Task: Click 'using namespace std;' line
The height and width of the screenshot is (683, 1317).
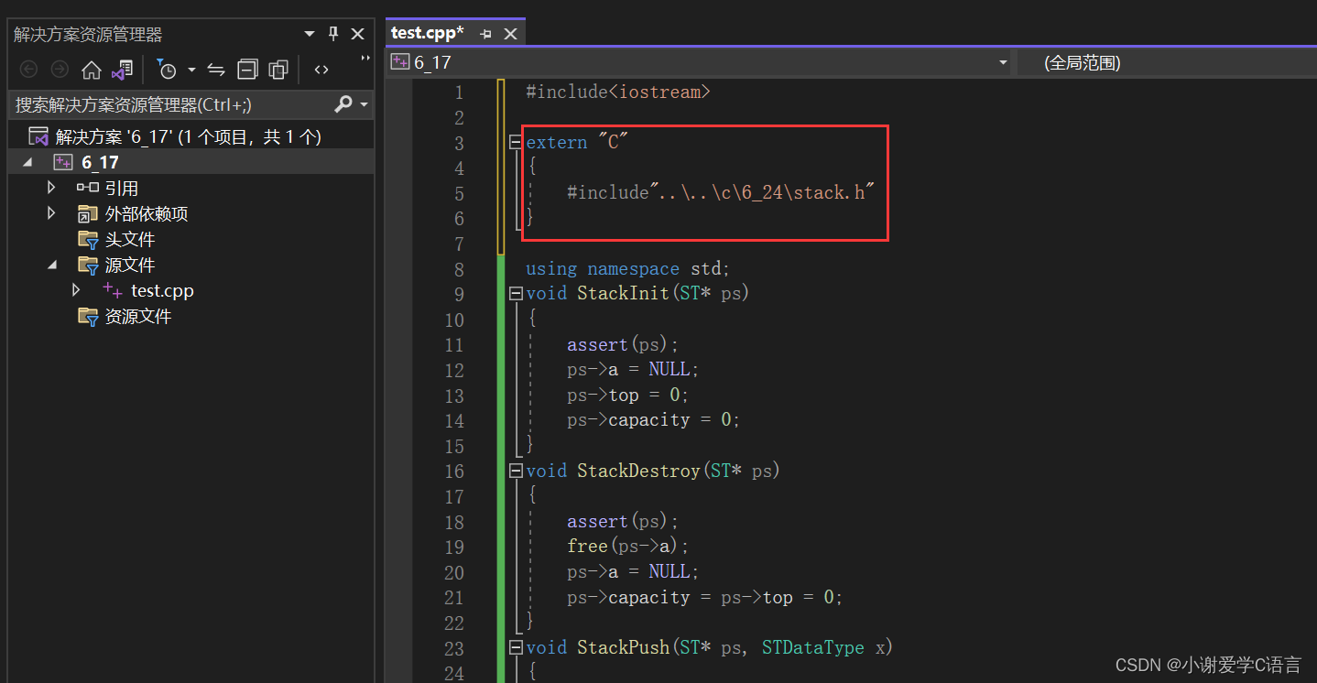Action: click(x=627, y=269)
